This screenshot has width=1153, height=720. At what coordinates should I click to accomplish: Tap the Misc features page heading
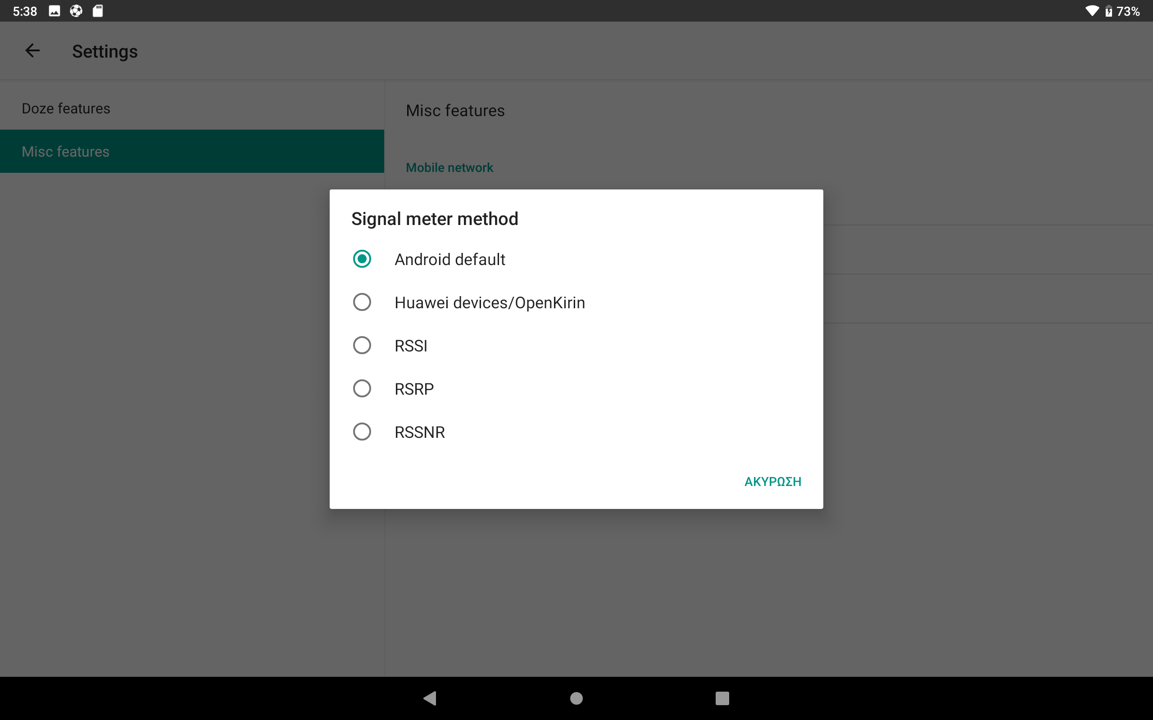455,111
